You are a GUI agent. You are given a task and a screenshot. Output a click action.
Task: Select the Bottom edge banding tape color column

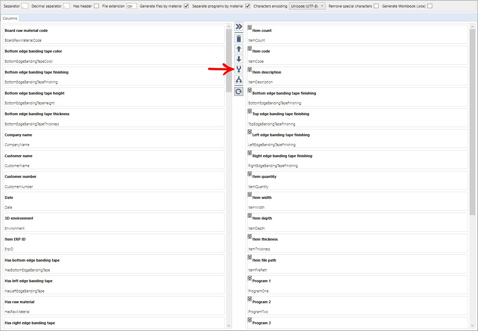point(114,55)
